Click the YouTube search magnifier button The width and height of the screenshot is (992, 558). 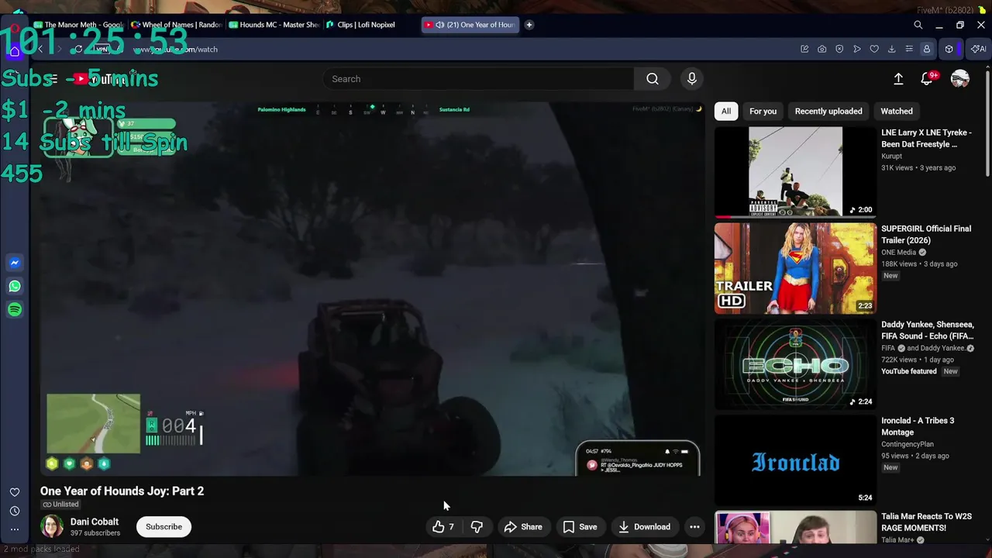pyautogui.click(x=653, y=79)
